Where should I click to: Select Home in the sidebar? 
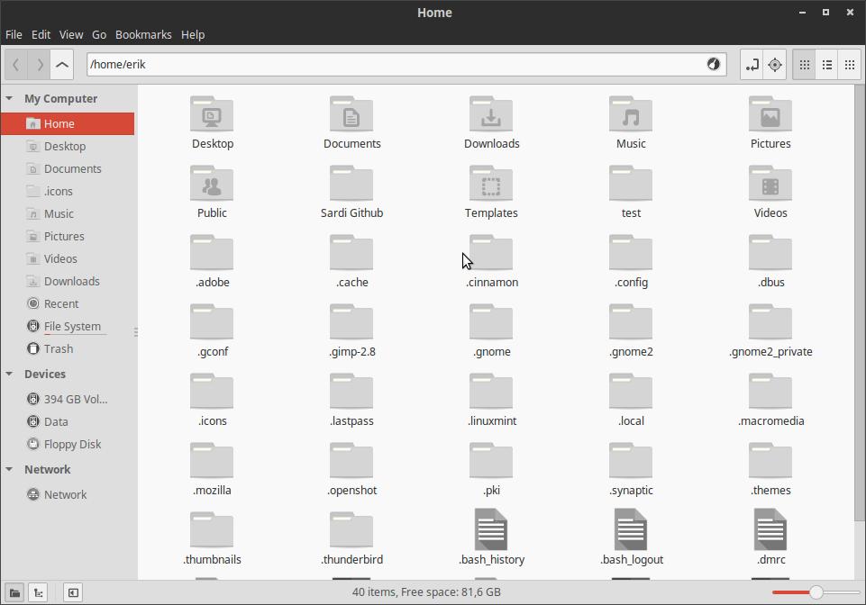[68, 123]
